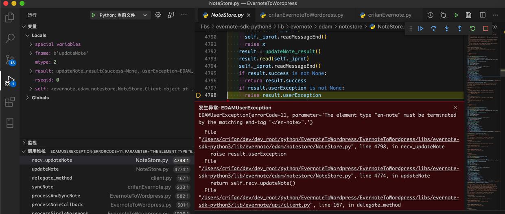The image size is (505, 214).
Task: Run Python file from editor toolbar
Action: [x=456, y=15]
